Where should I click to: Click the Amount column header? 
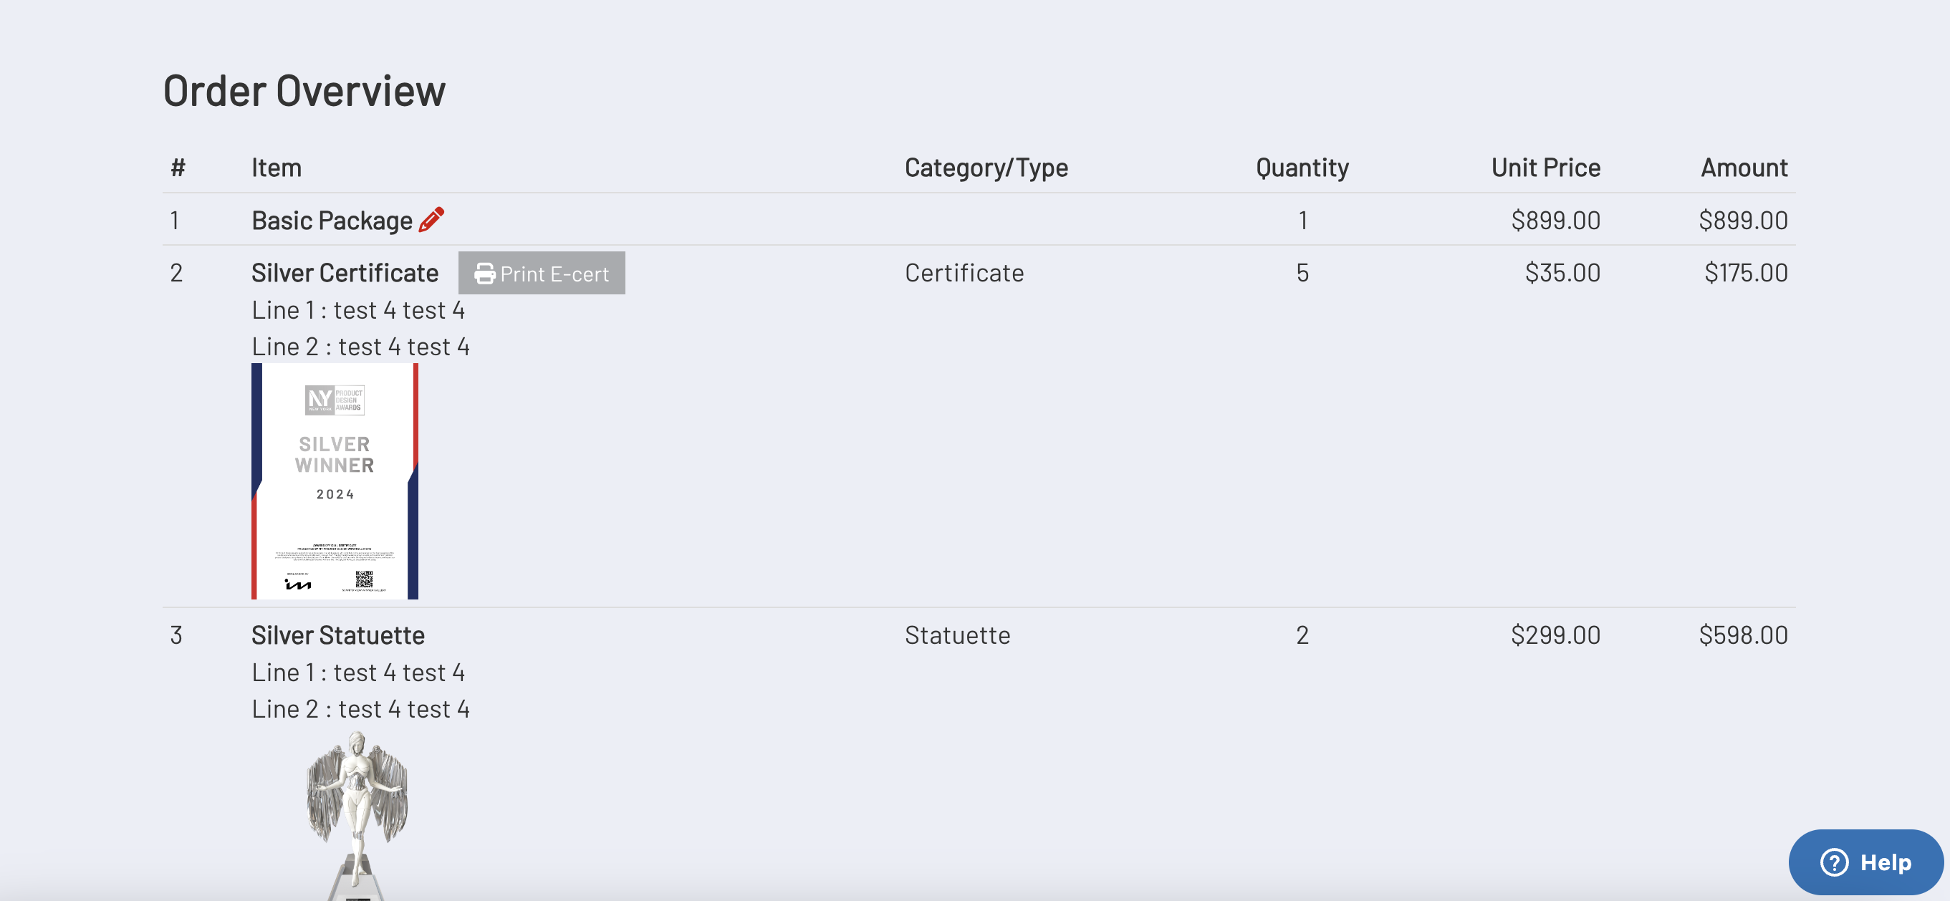click(x=1744, y=167)
